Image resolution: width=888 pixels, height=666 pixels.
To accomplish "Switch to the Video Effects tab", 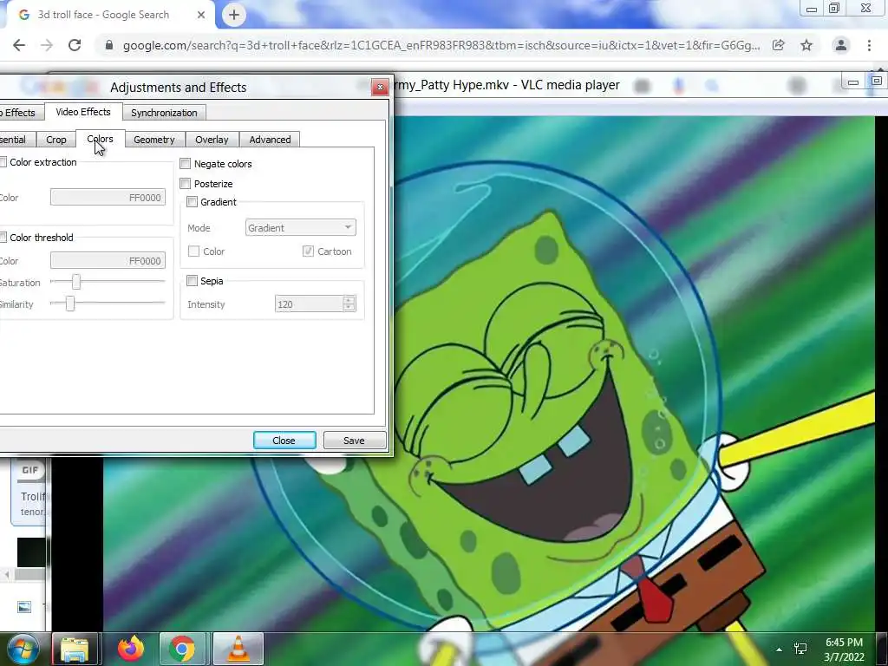I will (83, 112).
